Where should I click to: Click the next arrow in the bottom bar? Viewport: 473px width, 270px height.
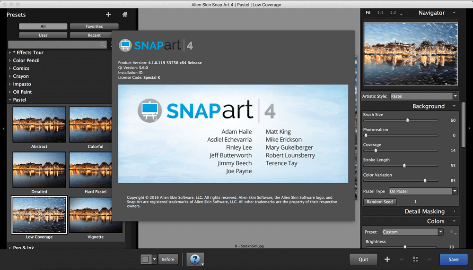click(x=429, y=259)
